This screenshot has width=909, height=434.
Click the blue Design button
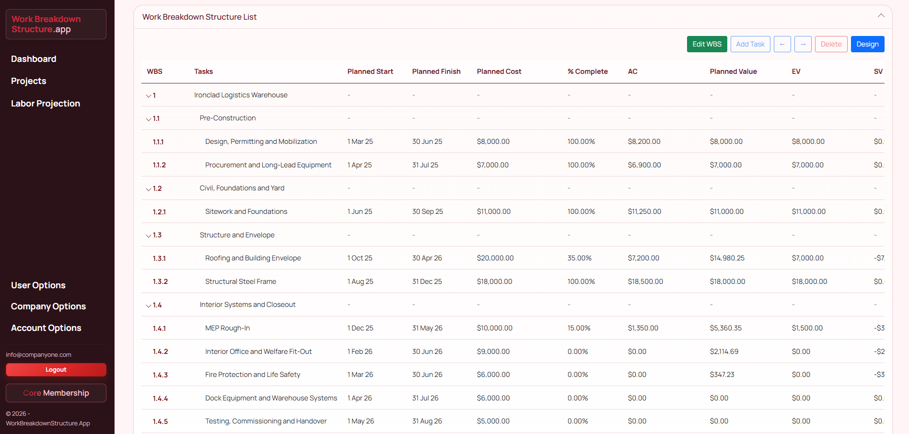coord(867,44)
